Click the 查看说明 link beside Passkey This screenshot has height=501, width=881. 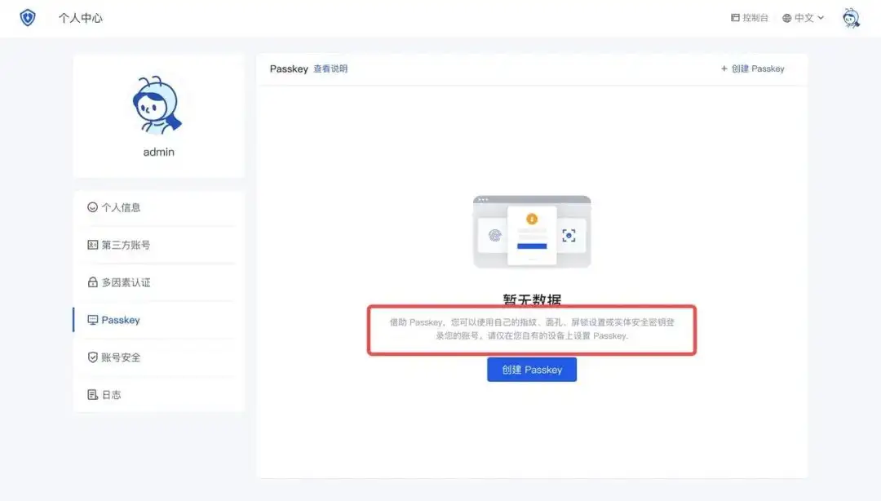point(330,69)
